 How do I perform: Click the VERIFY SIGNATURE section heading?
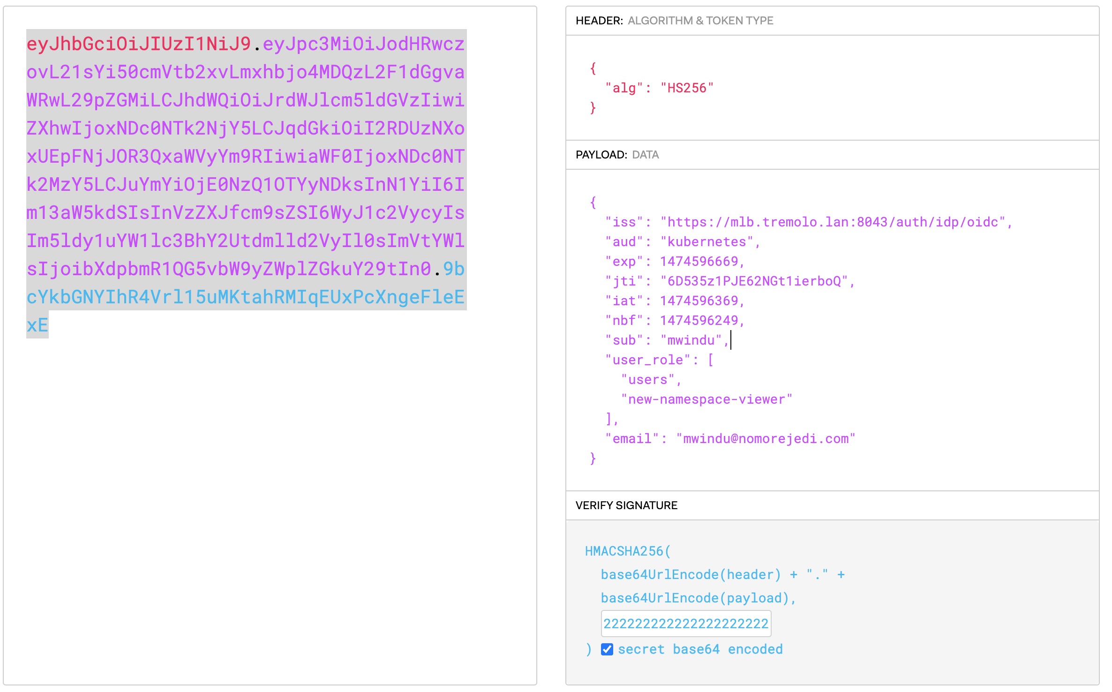click(626, 505)
